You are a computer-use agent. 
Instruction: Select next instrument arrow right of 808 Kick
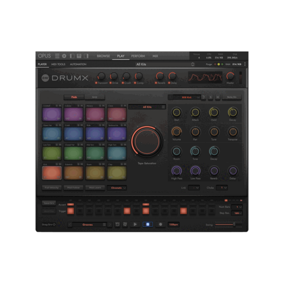pos(204,97)
